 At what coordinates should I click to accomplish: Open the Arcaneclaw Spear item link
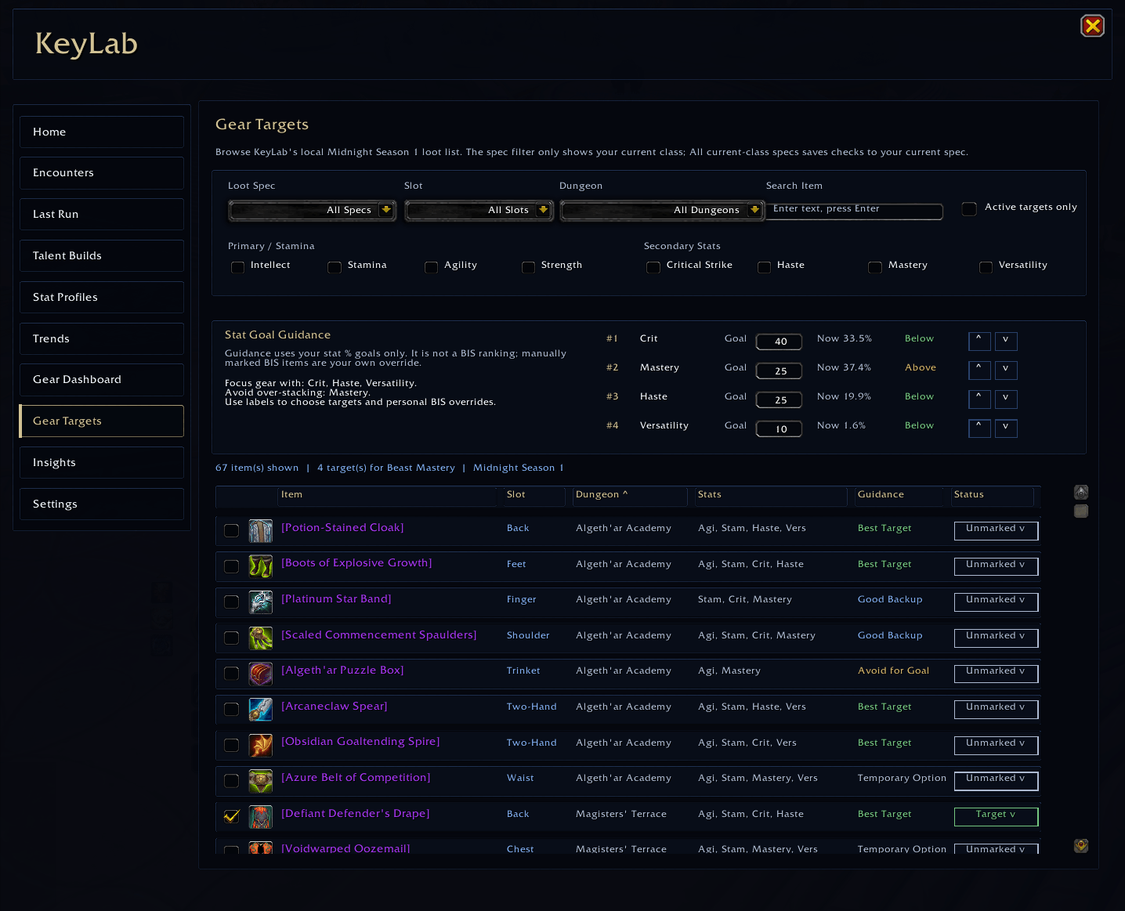[335, 707]
